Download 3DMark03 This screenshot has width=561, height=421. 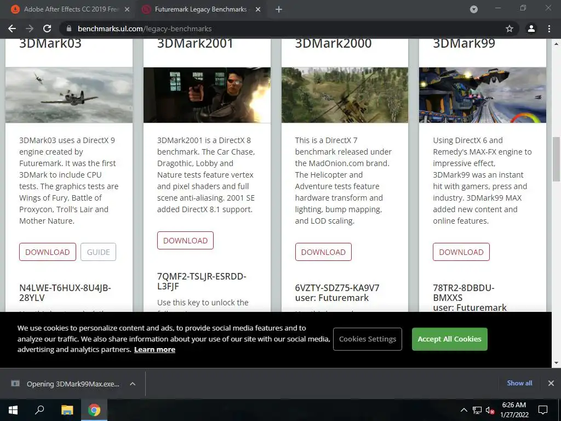click(x=48, y=252)
